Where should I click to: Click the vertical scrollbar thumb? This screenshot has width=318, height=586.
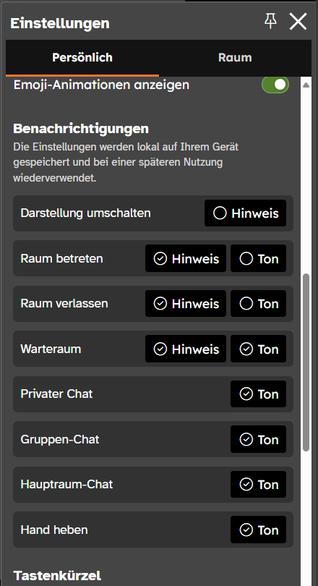306,362
